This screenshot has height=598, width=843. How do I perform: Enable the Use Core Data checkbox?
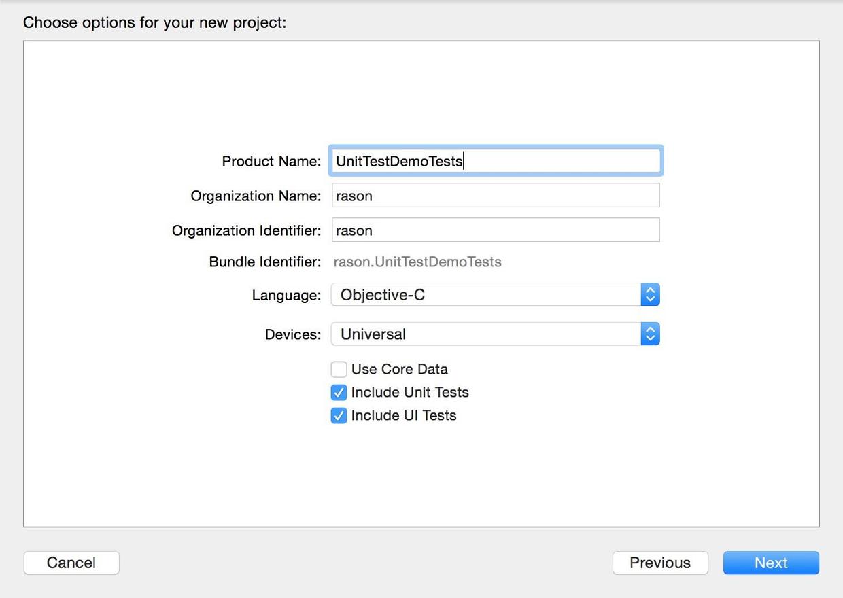coord(339,370)
